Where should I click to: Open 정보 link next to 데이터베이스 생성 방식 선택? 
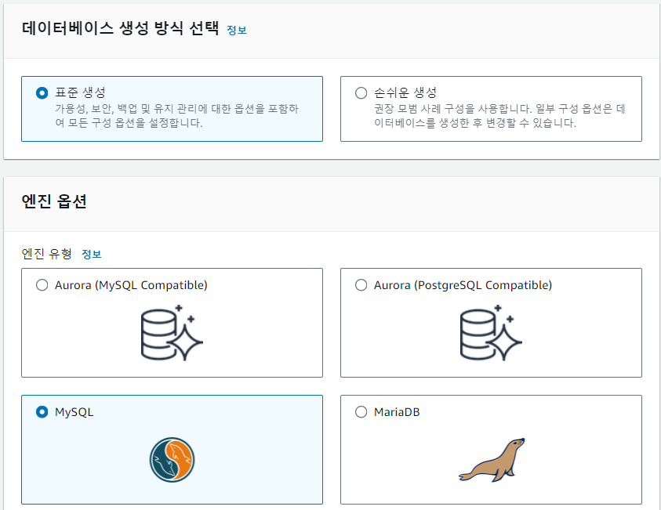[237, 30]
